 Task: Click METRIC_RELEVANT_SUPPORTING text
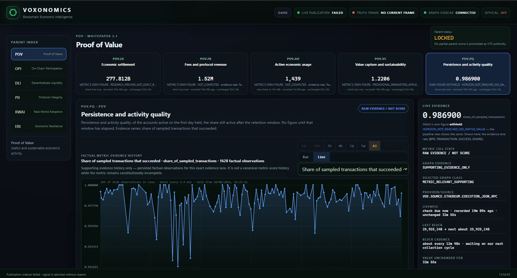[x=448, y=182]
